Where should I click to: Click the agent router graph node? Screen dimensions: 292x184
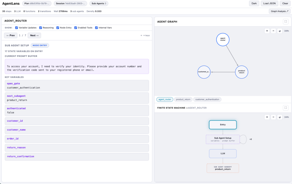[223, 39]
